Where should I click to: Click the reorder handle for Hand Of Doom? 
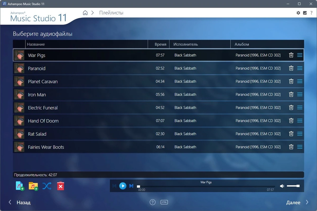(300, 121)
